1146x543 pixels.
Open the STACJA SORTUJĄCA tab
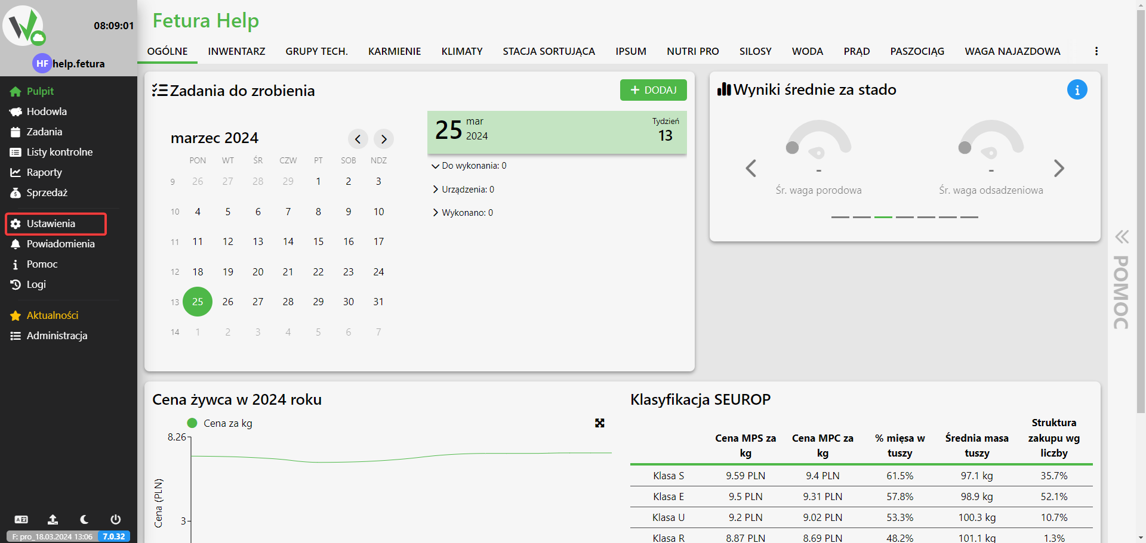point(549,51)
